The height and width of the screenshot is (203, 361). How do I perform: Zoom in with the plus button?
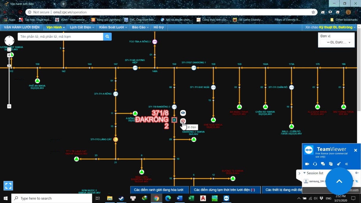[9, 55]
